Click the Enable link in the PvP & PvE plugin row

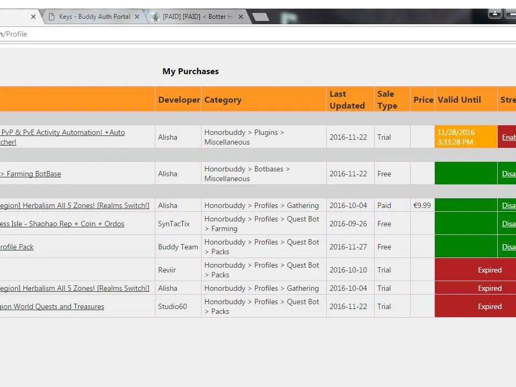(509, 137)
